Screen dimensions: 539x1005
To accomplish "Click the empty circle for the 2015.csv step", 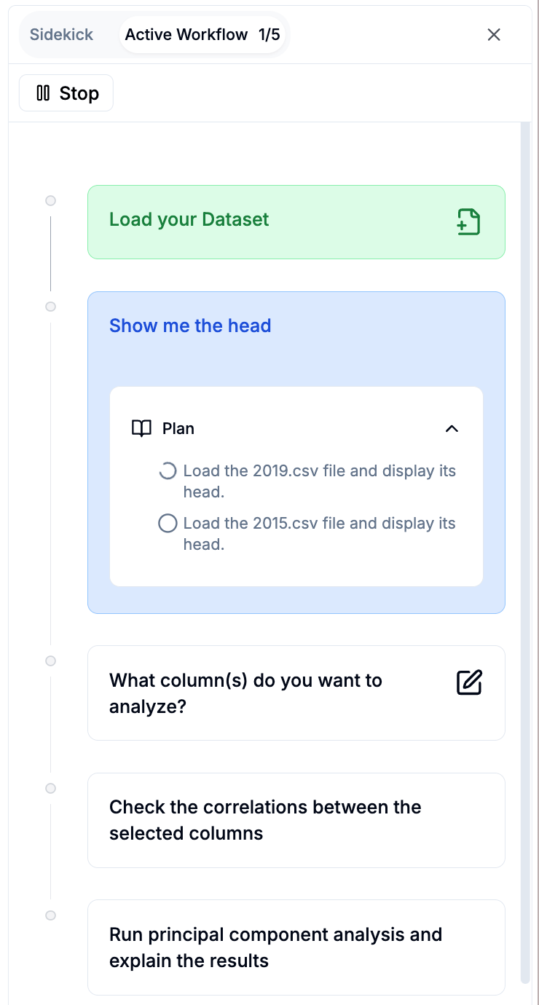I will click(168, 524).
